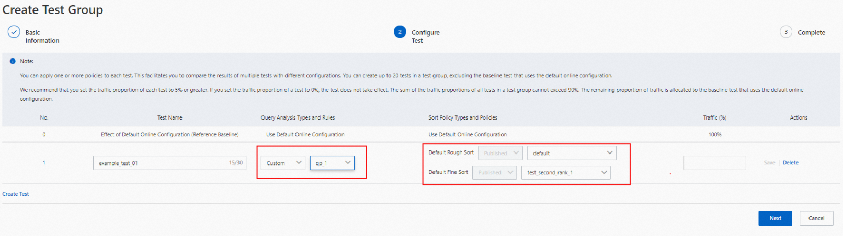Open the Custom query analysis type dropdown
This screenshot has width=843, height=236.
point(283,163)
